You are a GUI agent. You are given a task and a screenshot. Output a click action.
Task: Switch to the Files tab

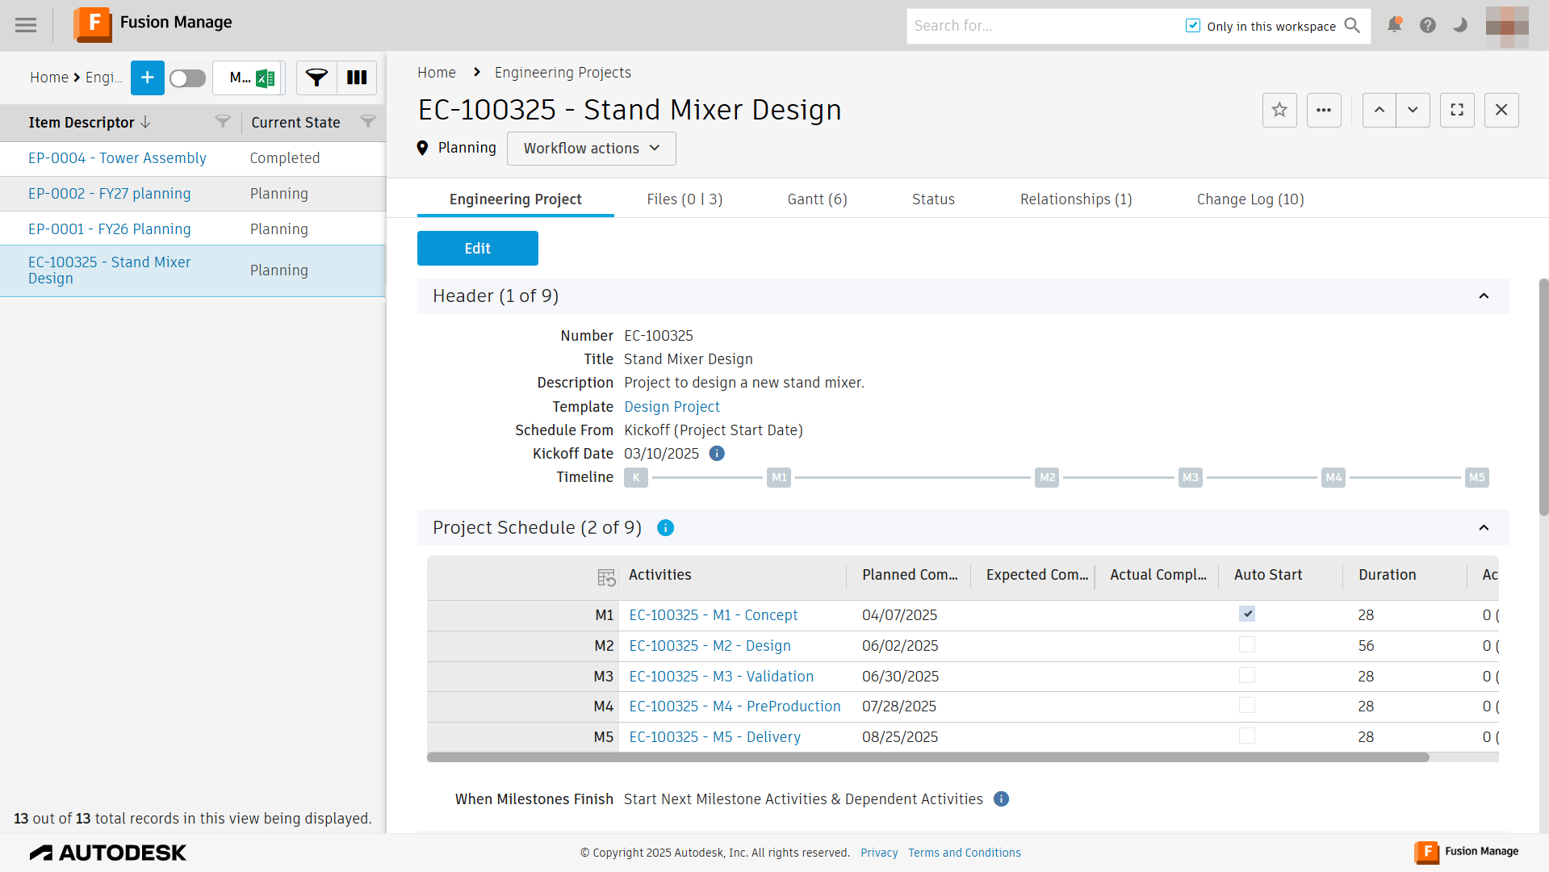(684, 199)
